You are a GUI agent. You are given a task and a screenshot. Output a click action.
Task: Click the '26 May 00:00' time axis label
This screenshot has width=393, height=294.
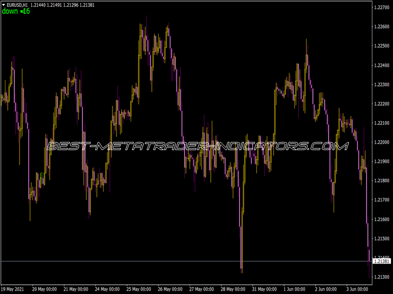pos(170,289)
